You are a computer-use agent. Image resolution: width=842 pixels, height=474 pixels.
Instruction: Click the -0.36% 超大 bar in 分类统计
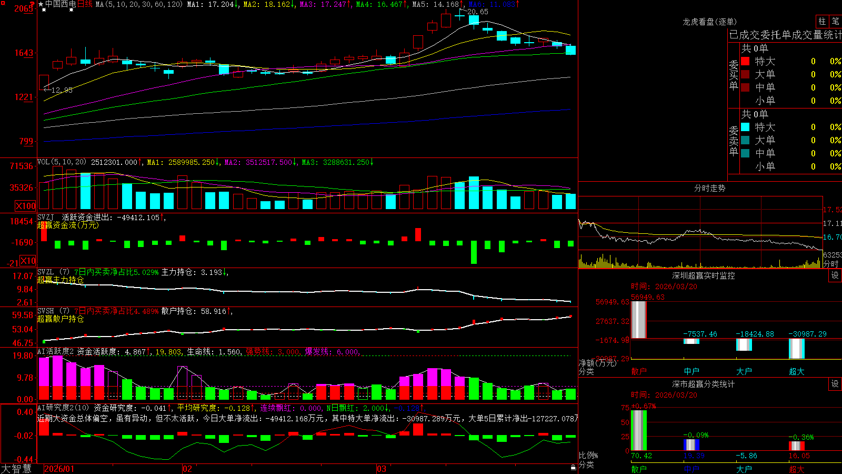point(797,446)
